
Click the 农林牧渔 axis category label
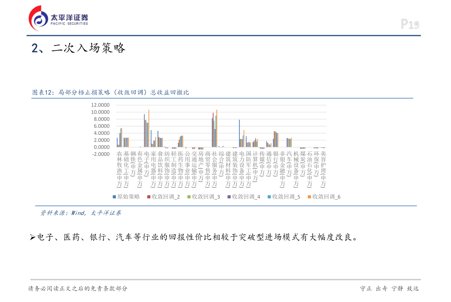point(119,169)
